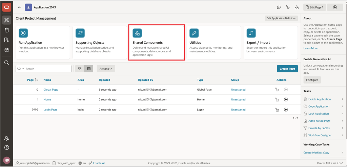Open the Actions dropdown menu
The height and width of the screenshot is (167, 347).
point(106,69)
